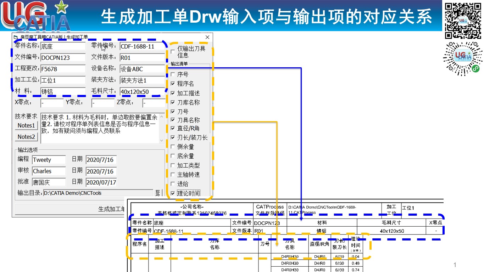The height and width of the screenshot is (272, 484).
Task: Click the 刀库名称 column header in table
Action: tap(215, 244)
